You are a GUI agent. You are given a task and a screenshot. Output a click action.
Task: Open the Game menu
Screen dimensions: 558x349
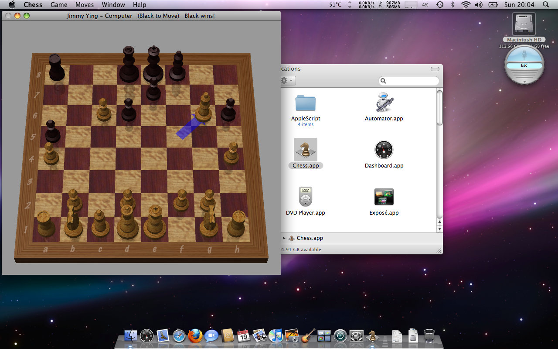[x=59, y=5]
